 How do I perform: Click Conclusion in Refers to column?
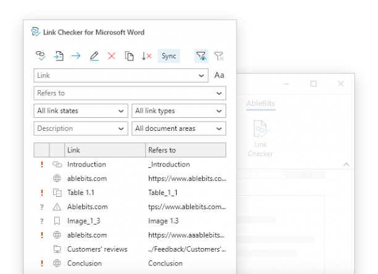click(x=166, y=264)
